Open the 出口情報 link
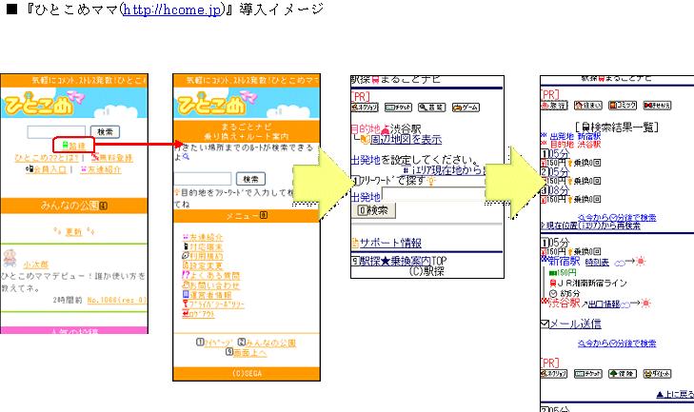This screenshot has width=694, height=412. (604, 304)
